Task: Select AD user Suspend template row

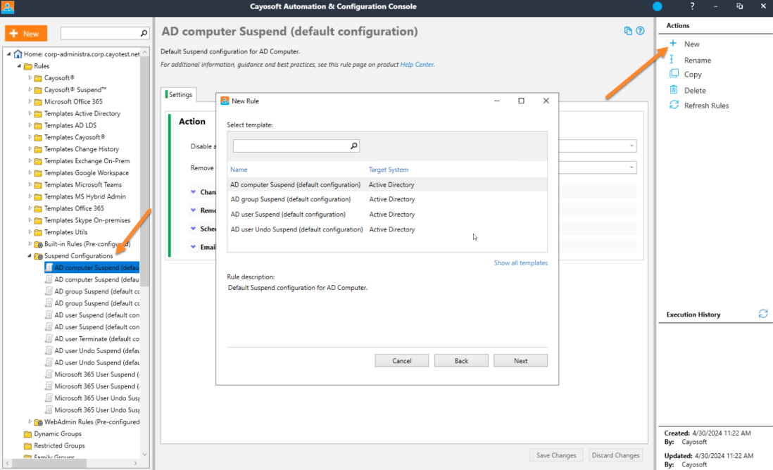Action: tap(387, 215)
